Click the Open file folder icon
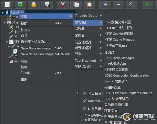157x124 pixels. [34, 5]
